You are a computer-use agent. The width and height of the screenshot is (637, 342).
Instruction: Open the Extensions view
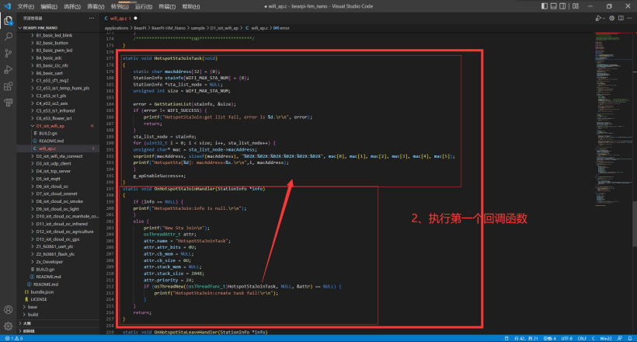point(8,86)
